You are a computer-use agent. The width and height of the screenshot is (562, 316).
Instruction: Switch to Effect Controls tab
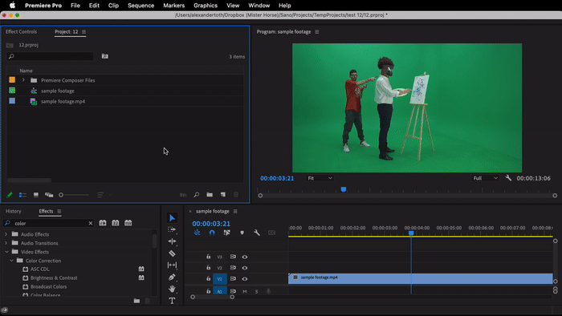(21, 32)
